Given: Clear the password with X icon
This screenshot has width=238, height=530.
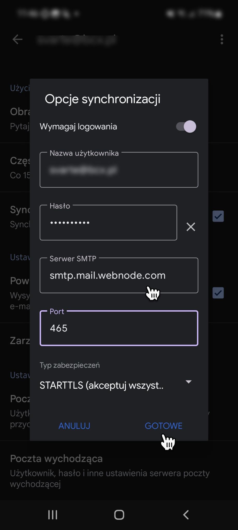Looking at the screenshot, I should [x=191, y=227].
